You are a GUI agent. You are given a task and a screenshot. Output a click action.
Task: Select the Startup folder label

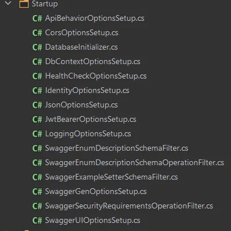pyautogui.click(x=44, y=4)
